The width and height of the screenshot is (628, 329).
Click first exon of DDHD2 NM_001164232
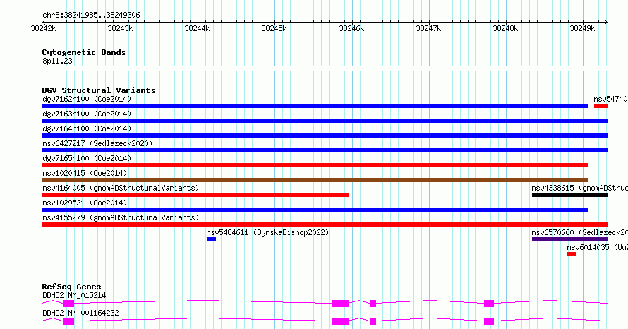pos(68,321)
